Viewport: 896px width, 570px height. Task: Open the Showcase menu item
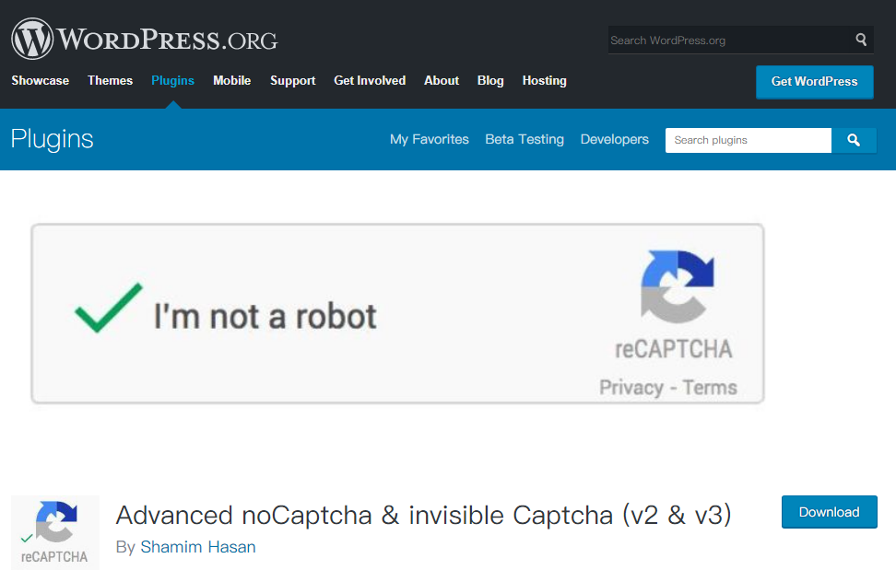(40, 80)
